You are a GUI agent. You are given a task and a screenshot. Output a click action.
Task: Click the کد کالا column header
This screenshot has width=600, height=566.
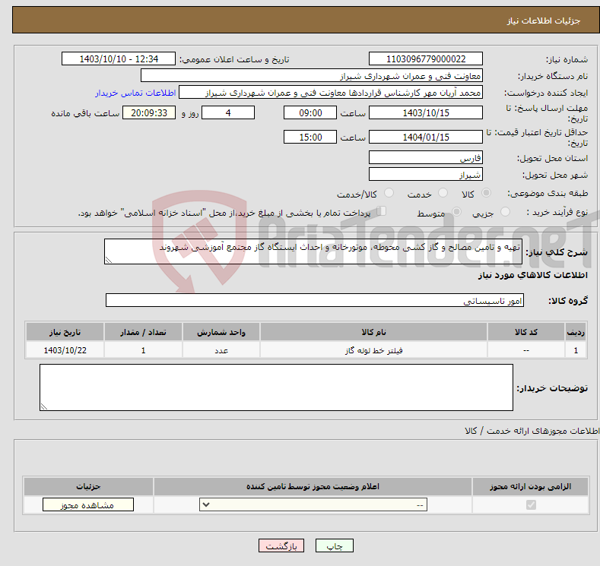[526, 332]
